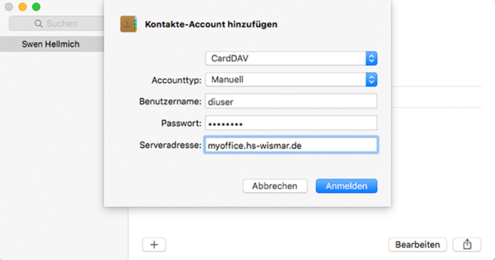Minimize window using yellow button
The height and width of the screenshot is (260, 495).
tap(22, 7)
